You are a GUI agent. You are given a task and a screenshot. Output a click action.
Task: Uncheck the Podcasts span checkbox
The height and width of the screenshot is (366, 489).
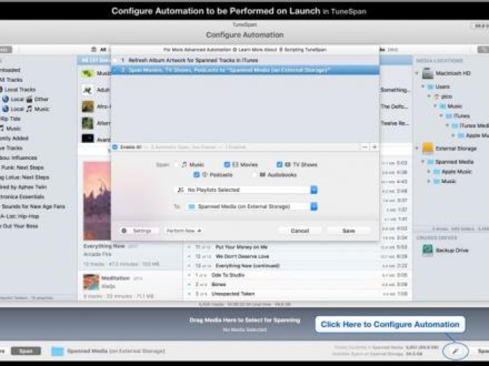click(197, 175)
